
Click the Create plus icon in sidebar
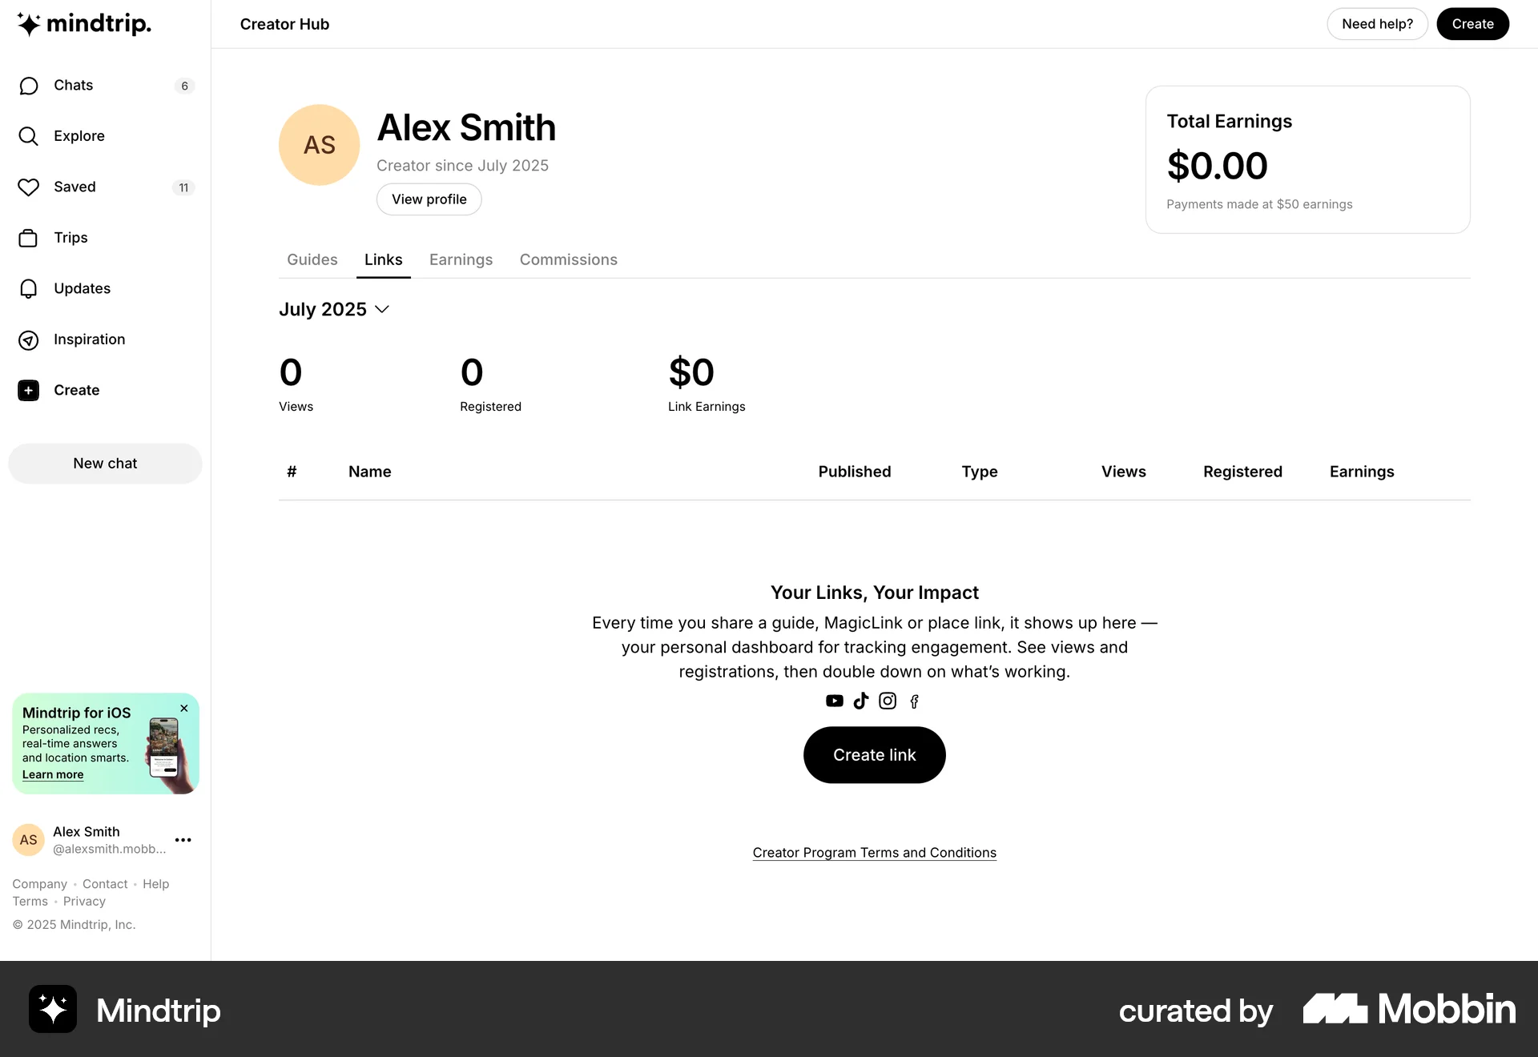pos(28,391)
